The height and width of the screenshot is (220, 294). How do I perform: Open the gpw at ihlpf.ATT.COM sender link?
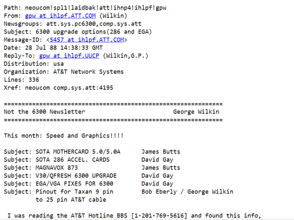(60, 16)
